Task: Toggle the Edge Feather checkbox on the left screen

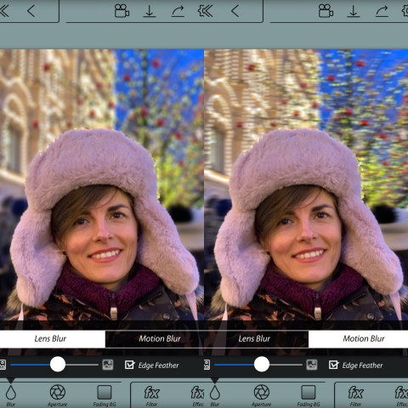Action: coord(130,365)
